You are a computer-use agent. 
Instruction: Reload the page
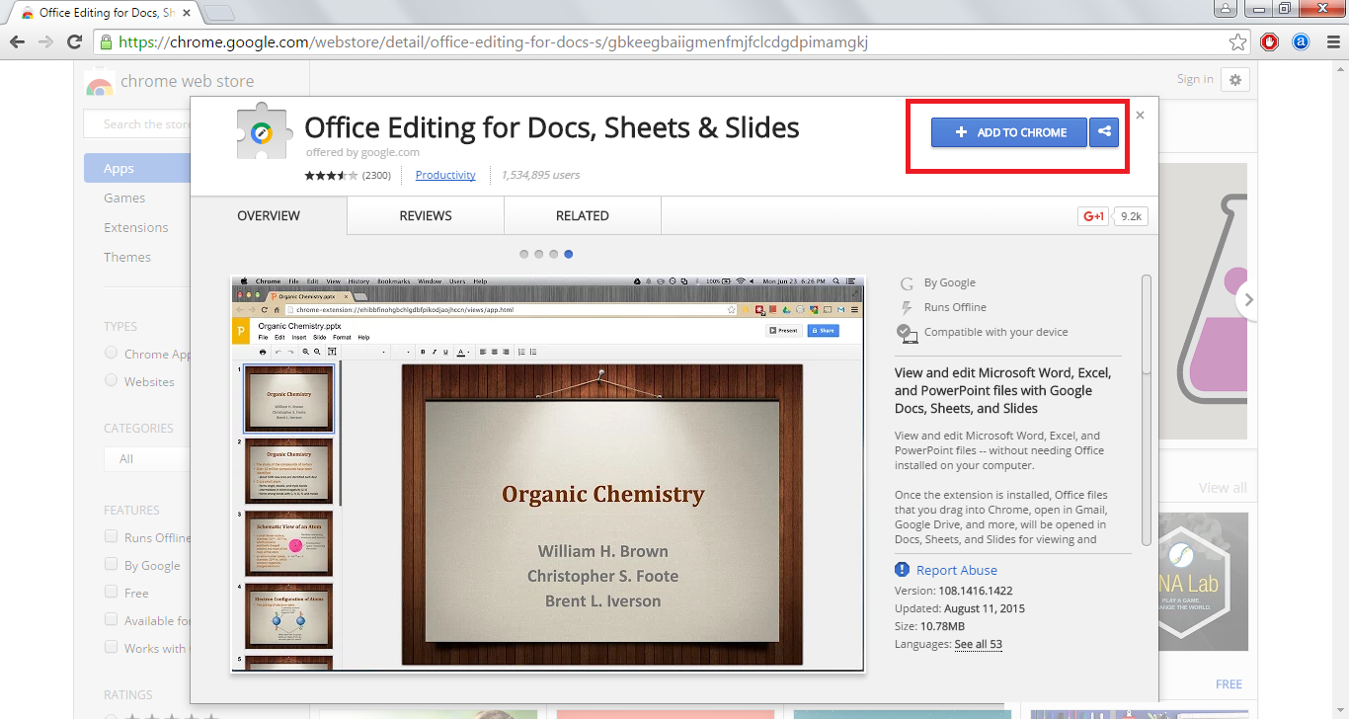tap(74, 42)
